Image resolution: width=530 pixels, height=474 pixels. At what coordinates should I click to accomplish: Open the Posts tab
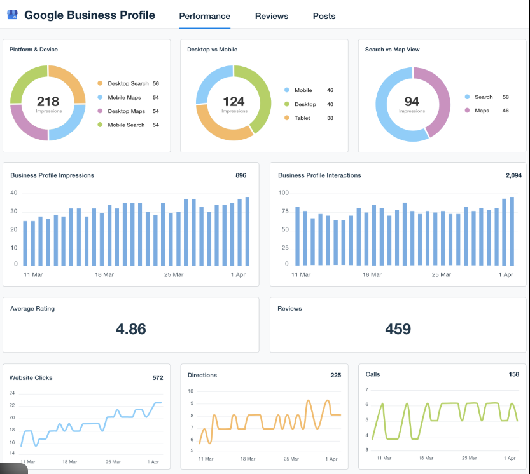pyautogui.click(x=324, y=16)
